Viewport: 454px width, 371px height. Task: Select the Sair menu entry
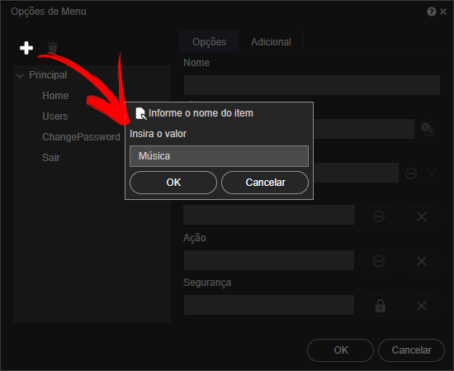tap(51, 157)
